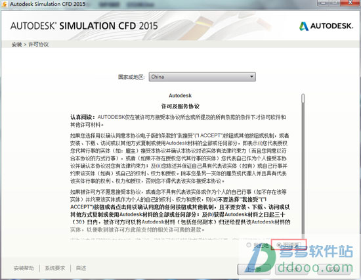Open the 安装帮助 link

tap(24, 268)
